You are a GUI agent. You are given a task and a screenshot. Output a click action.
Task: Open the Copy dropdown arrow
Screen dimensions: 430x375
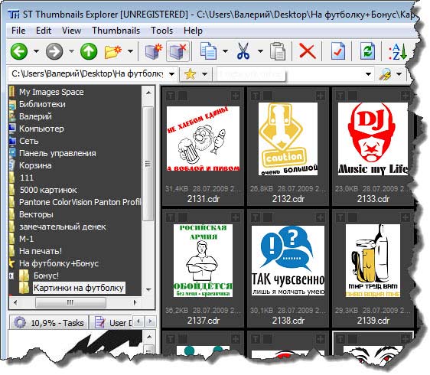click(225, 51)
